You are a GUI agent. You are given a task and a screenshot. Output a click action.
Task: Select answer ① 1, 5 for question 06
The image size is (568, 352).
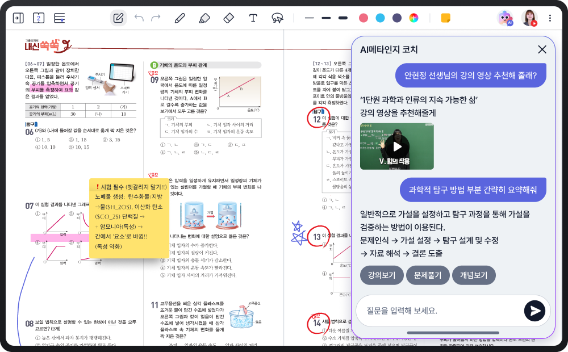point(43,140)
